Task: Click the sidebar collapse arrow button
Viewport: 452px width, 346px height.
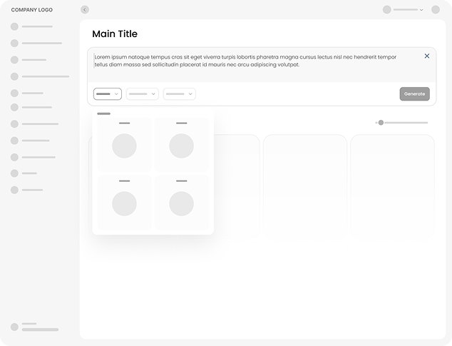Action: coord(85,10)
